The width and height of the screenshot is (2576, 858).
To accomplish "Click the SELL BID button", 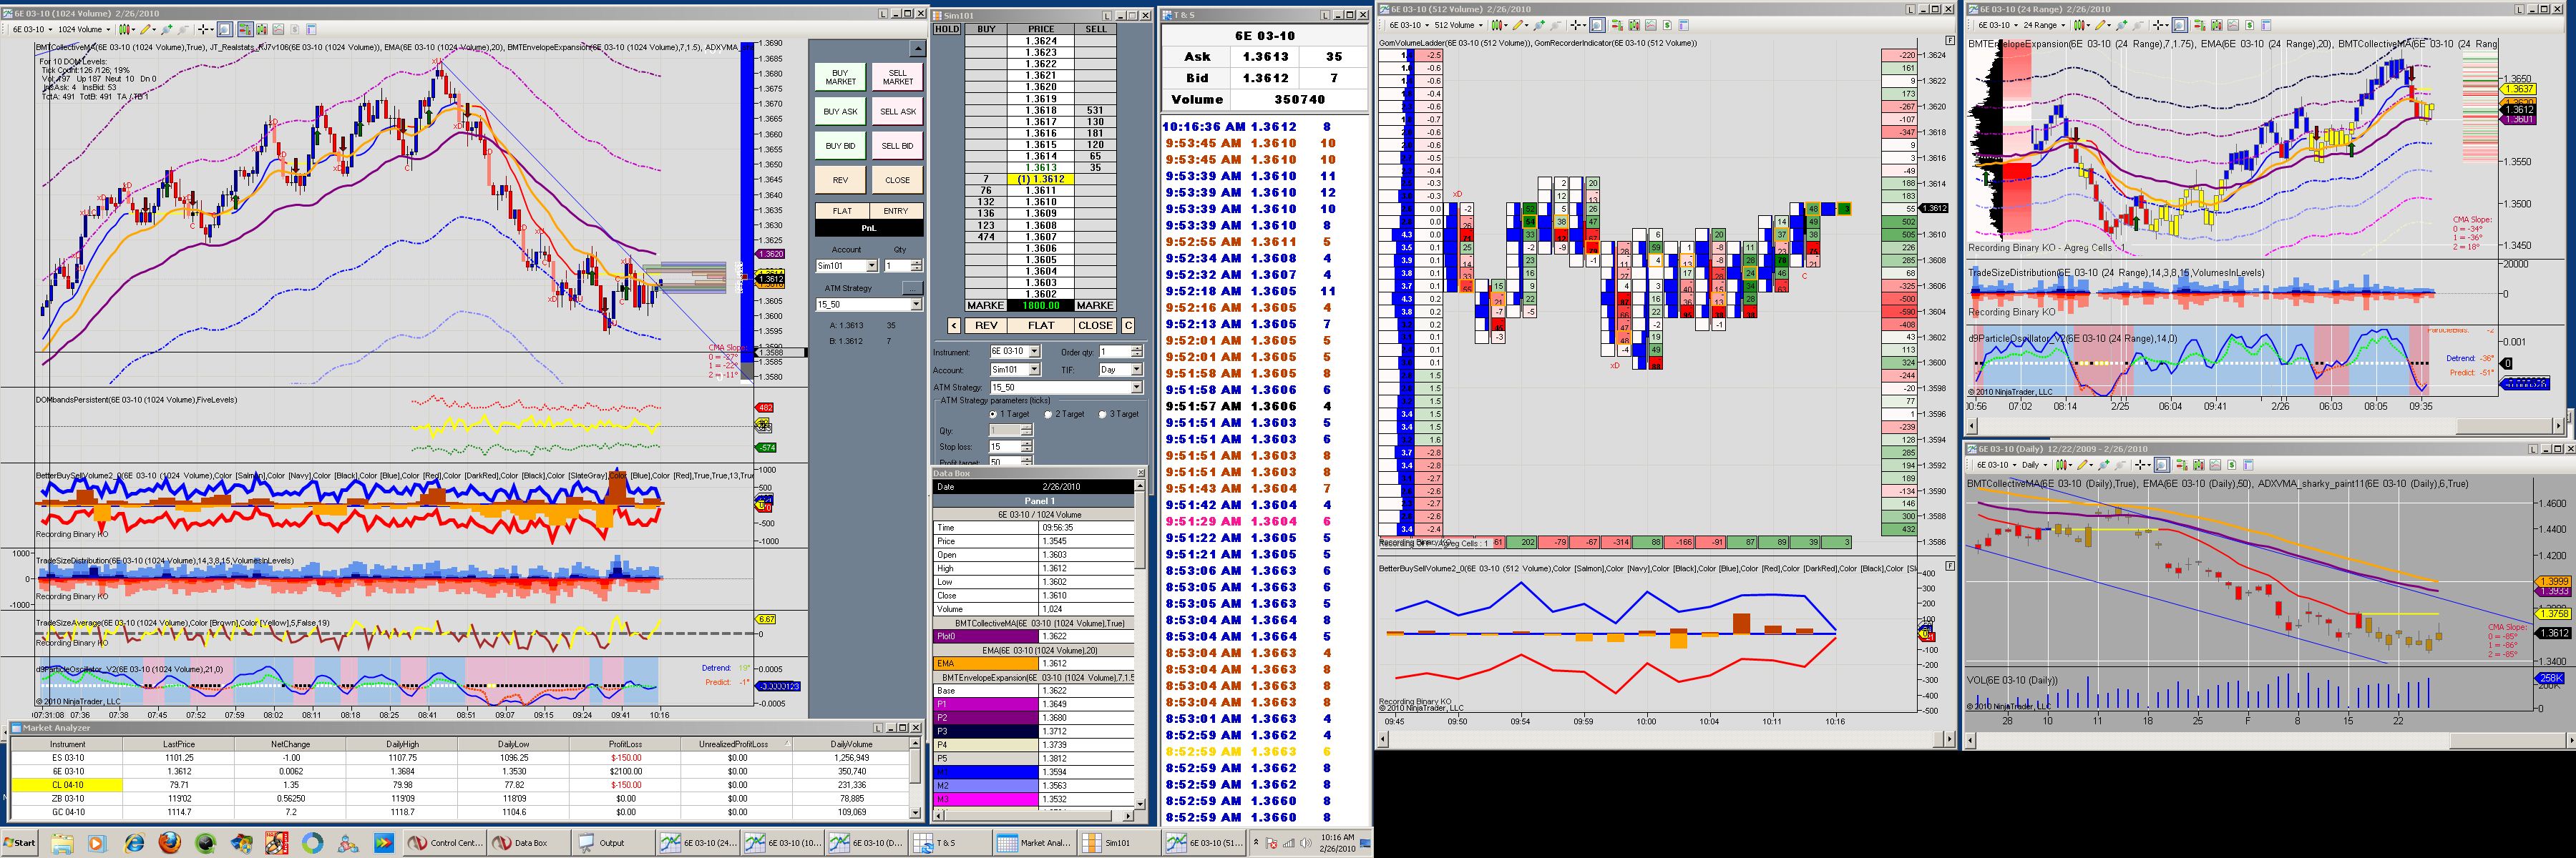I will (x=897, y=146).
